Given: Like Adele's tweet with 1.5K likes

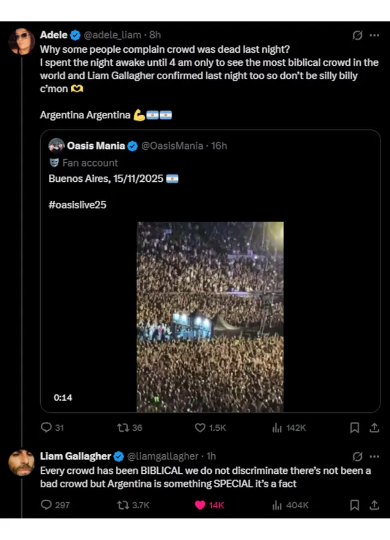Looking at the screenshot, I should tap(200, 428).
